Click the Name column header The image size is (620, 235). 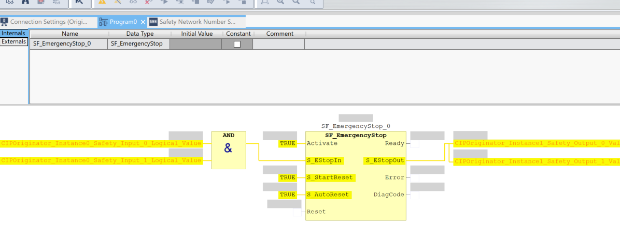69,34
